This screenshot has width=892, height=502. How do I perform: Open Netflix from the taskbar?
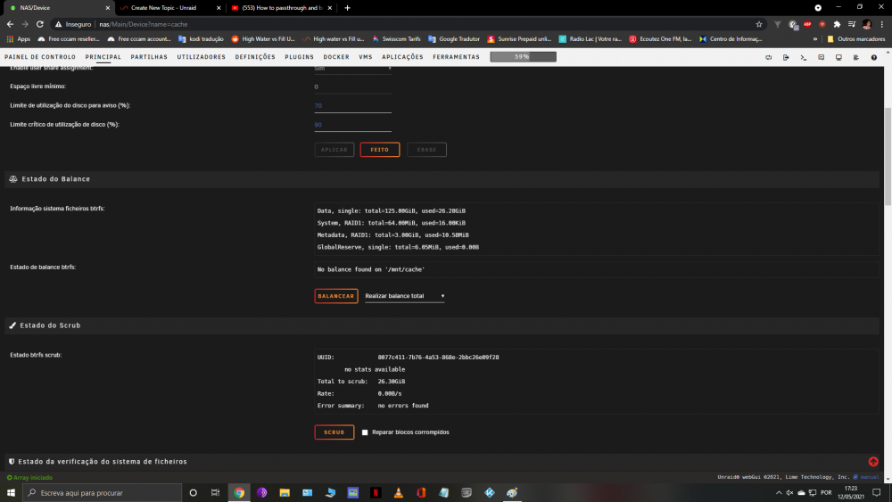point(376,492)
